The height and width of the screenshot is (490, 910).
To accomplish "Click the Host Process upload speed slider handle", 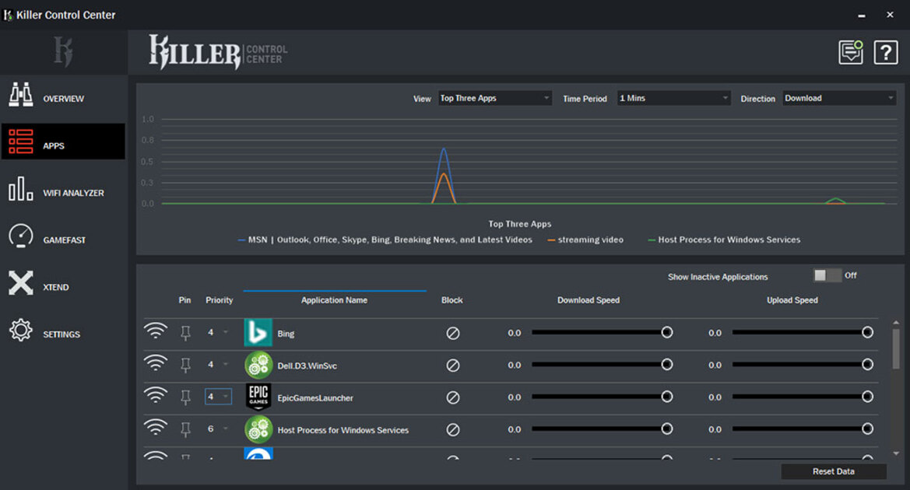I will 867,429.
